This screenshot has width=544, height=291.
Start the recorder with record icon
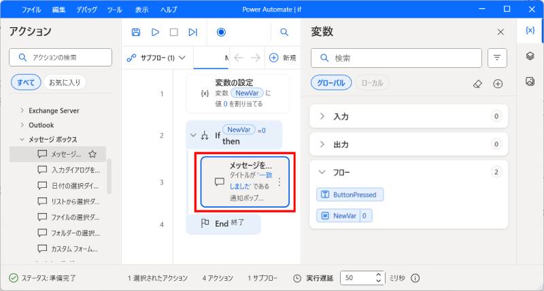221,32
